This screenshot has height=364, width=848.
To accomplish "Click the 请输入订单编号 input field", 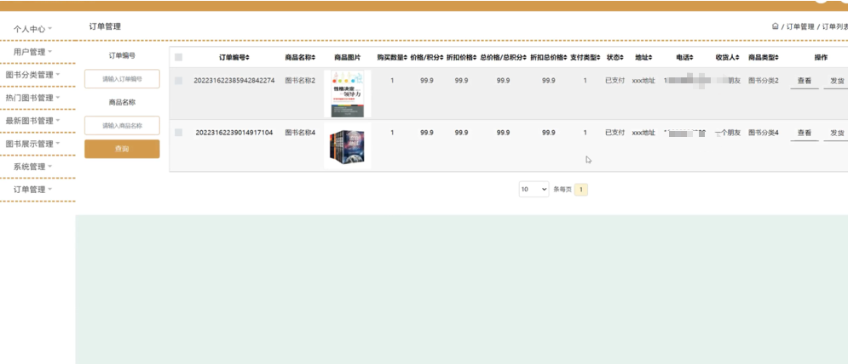I will point(122,79).
